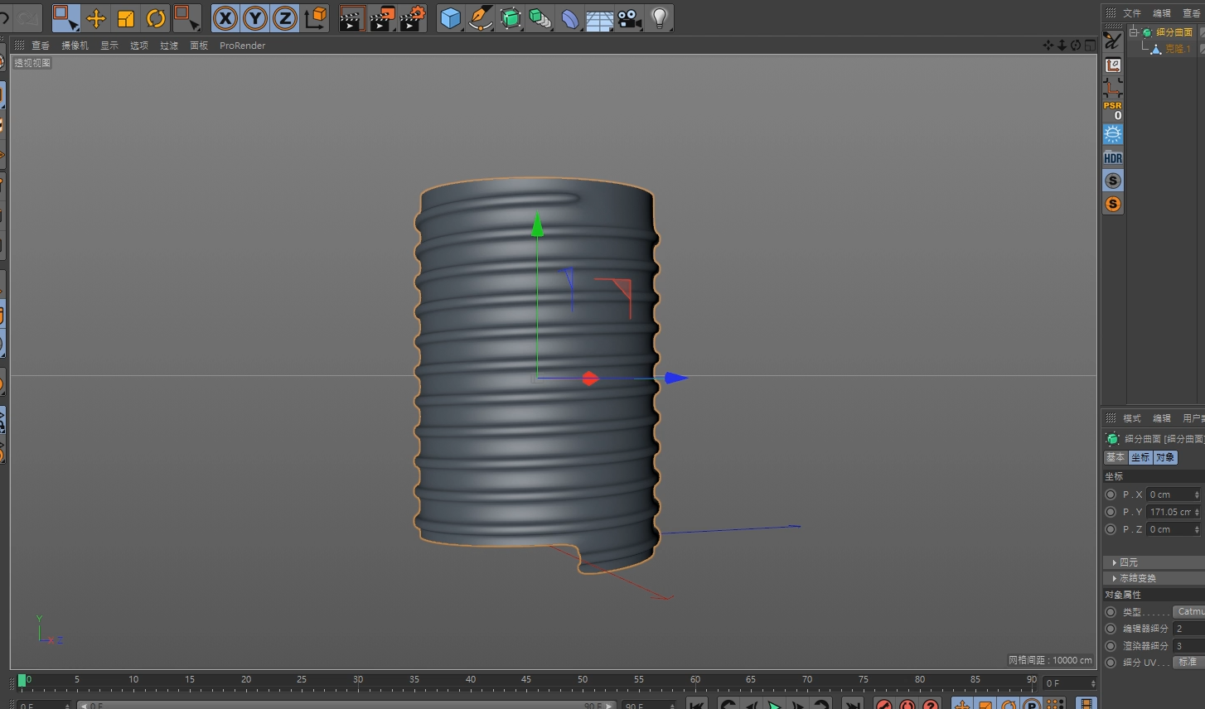Click the red record keyframe button
The width and height of the screenshot is (1205, 709).
(x=884, y=705)
